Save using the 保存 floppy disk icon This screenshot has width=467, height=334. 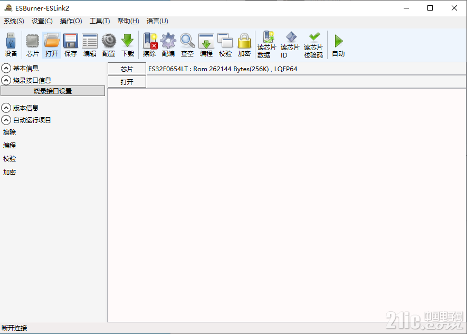pyautogui.click(x=71, y=45)
